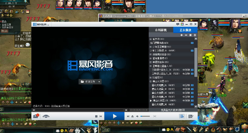Select 卫斯理之蓝血人_01 (720P) entry

tap(172, 70)
